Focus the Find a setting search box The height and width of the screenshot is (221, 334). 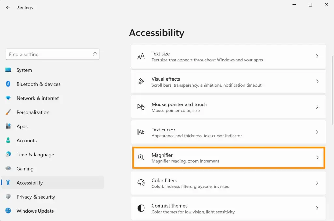pyautogui.click(x=53, y=54)
